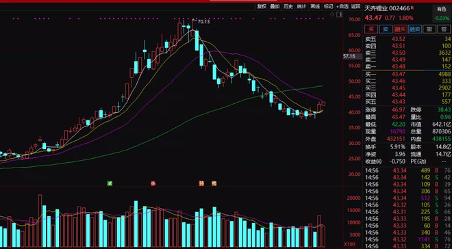Viewport: 452px width, 249px height.
Task: Click the 市值 market cap 642.1亿
Action: (x=442, y=124)
